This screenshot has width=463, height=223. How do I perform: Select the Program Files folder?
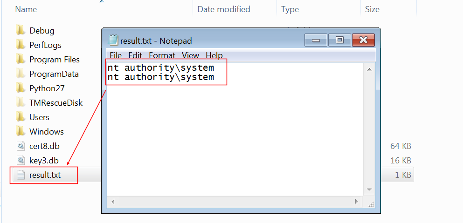[x=54, y=60]
